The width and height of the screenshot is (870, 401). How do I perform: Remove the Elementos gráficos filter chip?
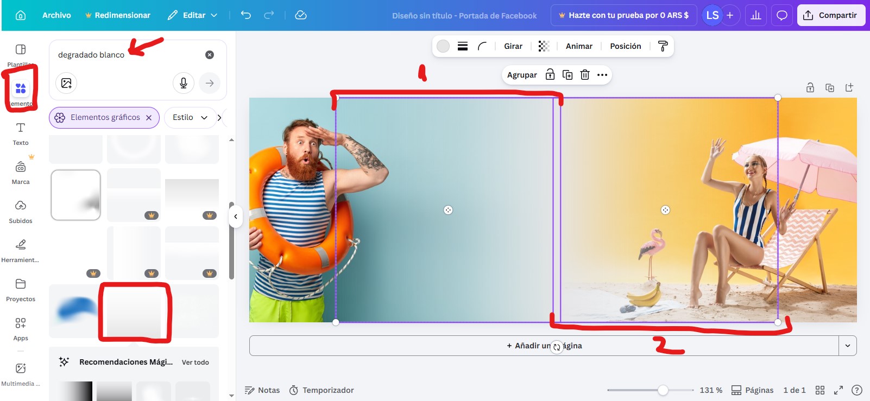point(149,118)
